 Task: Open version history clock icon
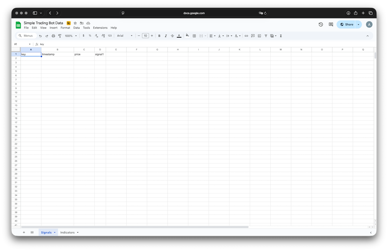click(321, 25)
